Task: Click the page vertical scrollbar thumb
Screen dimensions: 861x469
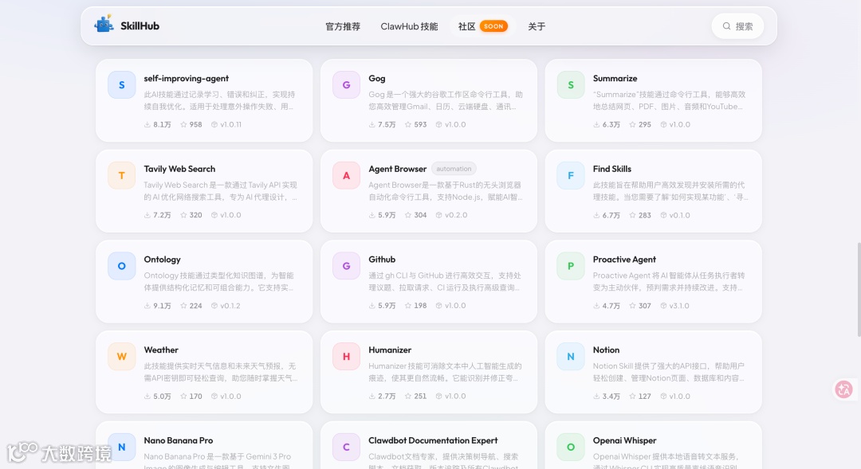Action: 859,288
